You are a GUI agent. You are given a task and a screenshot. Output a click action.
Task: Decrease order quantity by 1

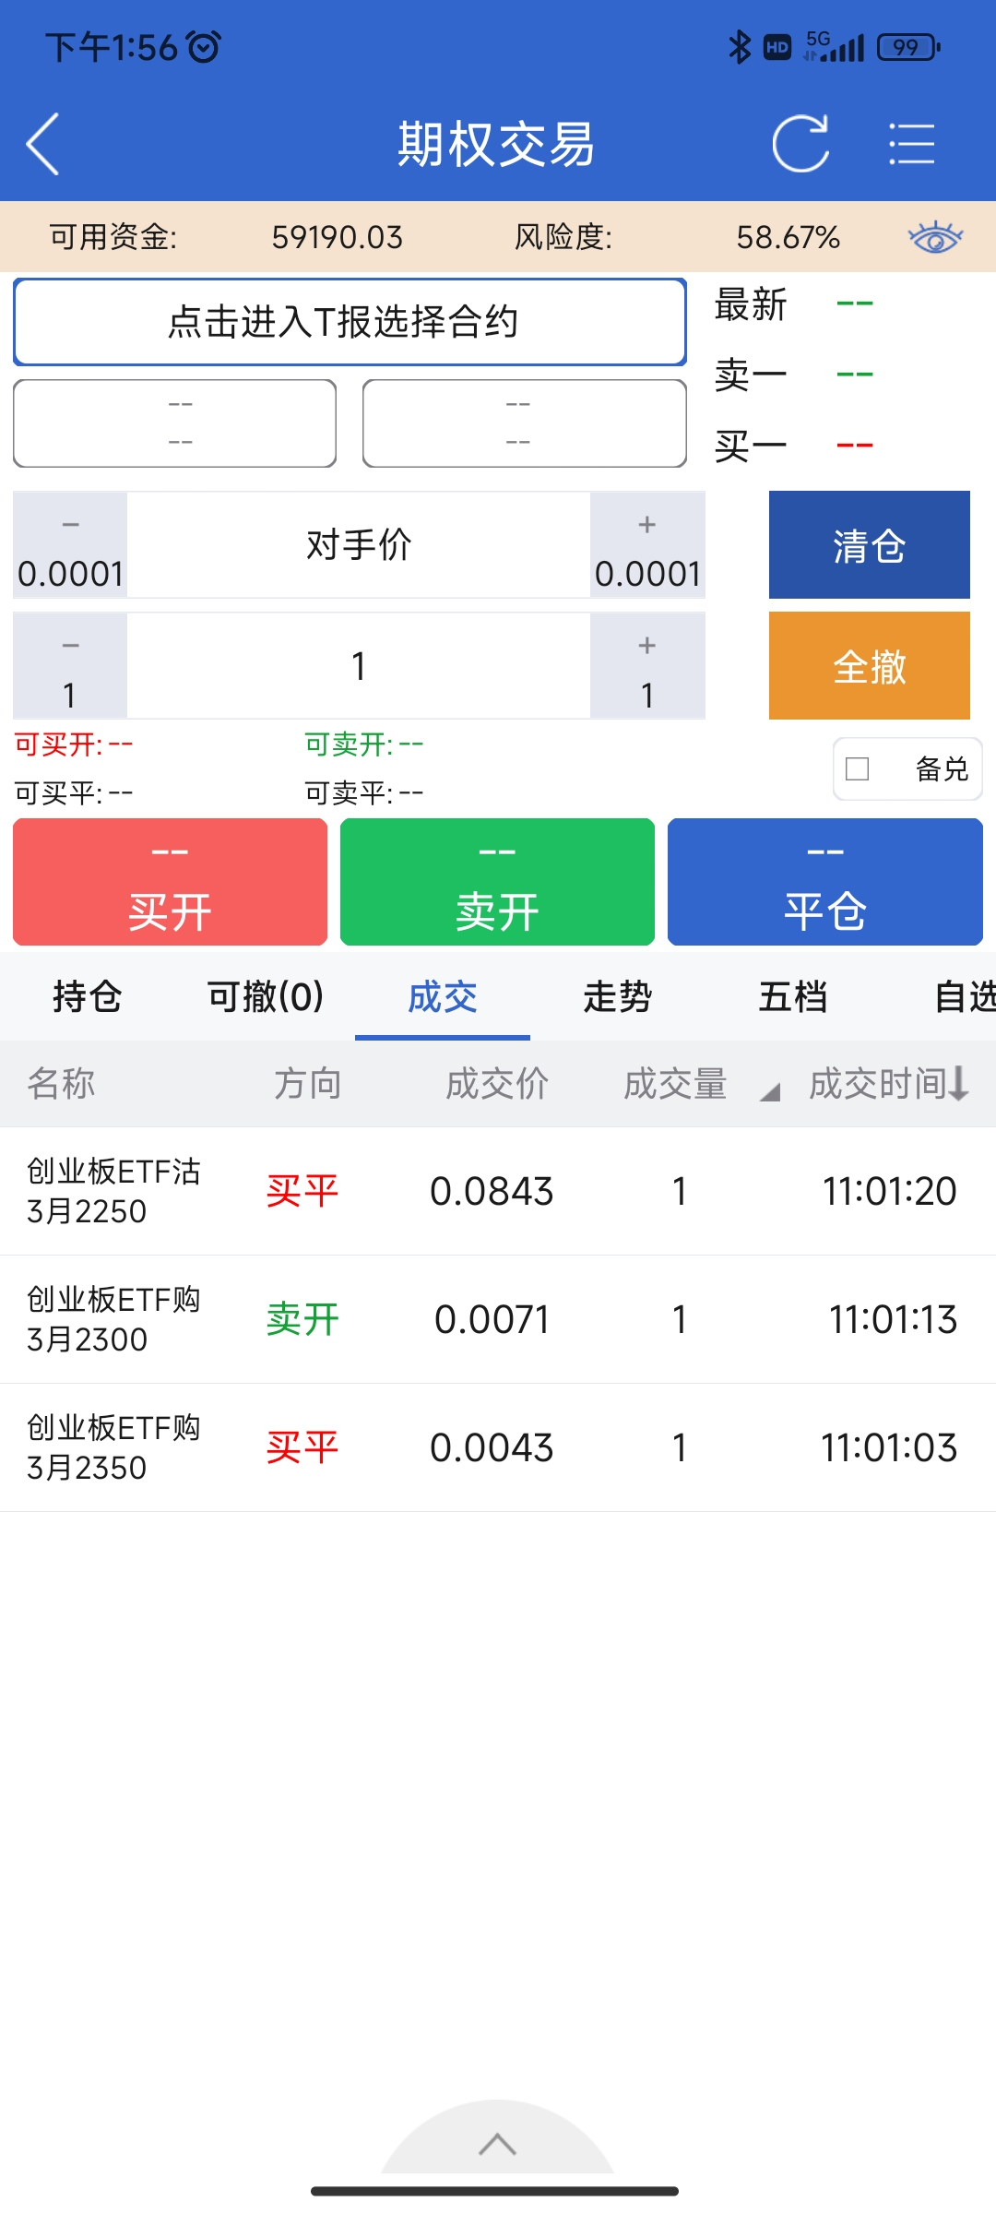[70, 666]
